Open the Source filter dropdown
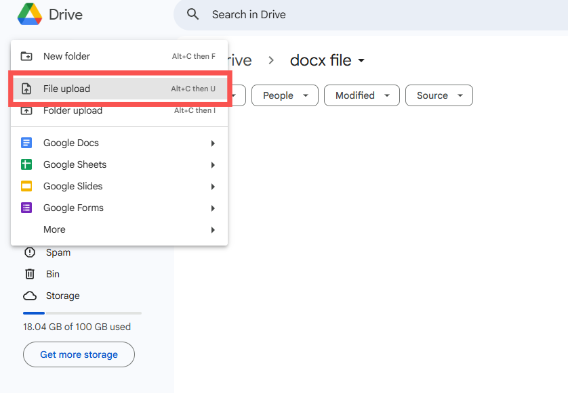Image resolution: width=568 pixels, height=393 pixels. click(x=439, y=95)
